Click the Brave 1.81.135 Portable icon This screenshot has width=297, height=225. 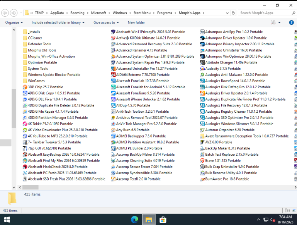coord(202,161)
